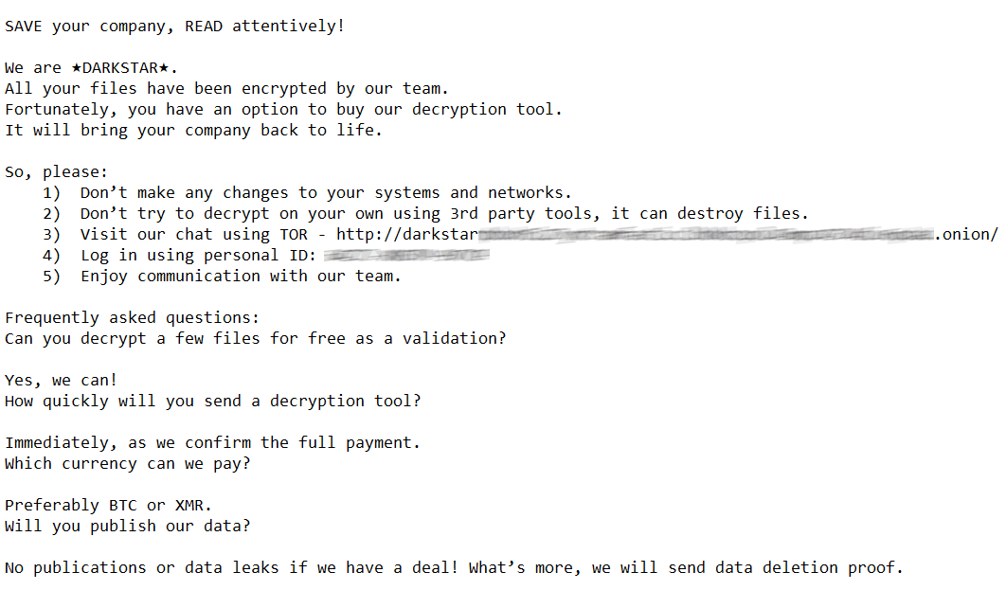The image size is (1006, 608).
Task: Click the "Will you publish our data?" question
Action: point(127,527)
